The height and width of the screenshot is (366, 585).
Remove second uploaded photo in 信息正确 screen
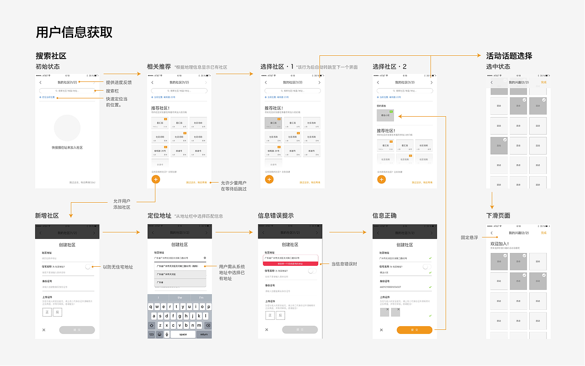pyautogui.click(x=399, y=309)
